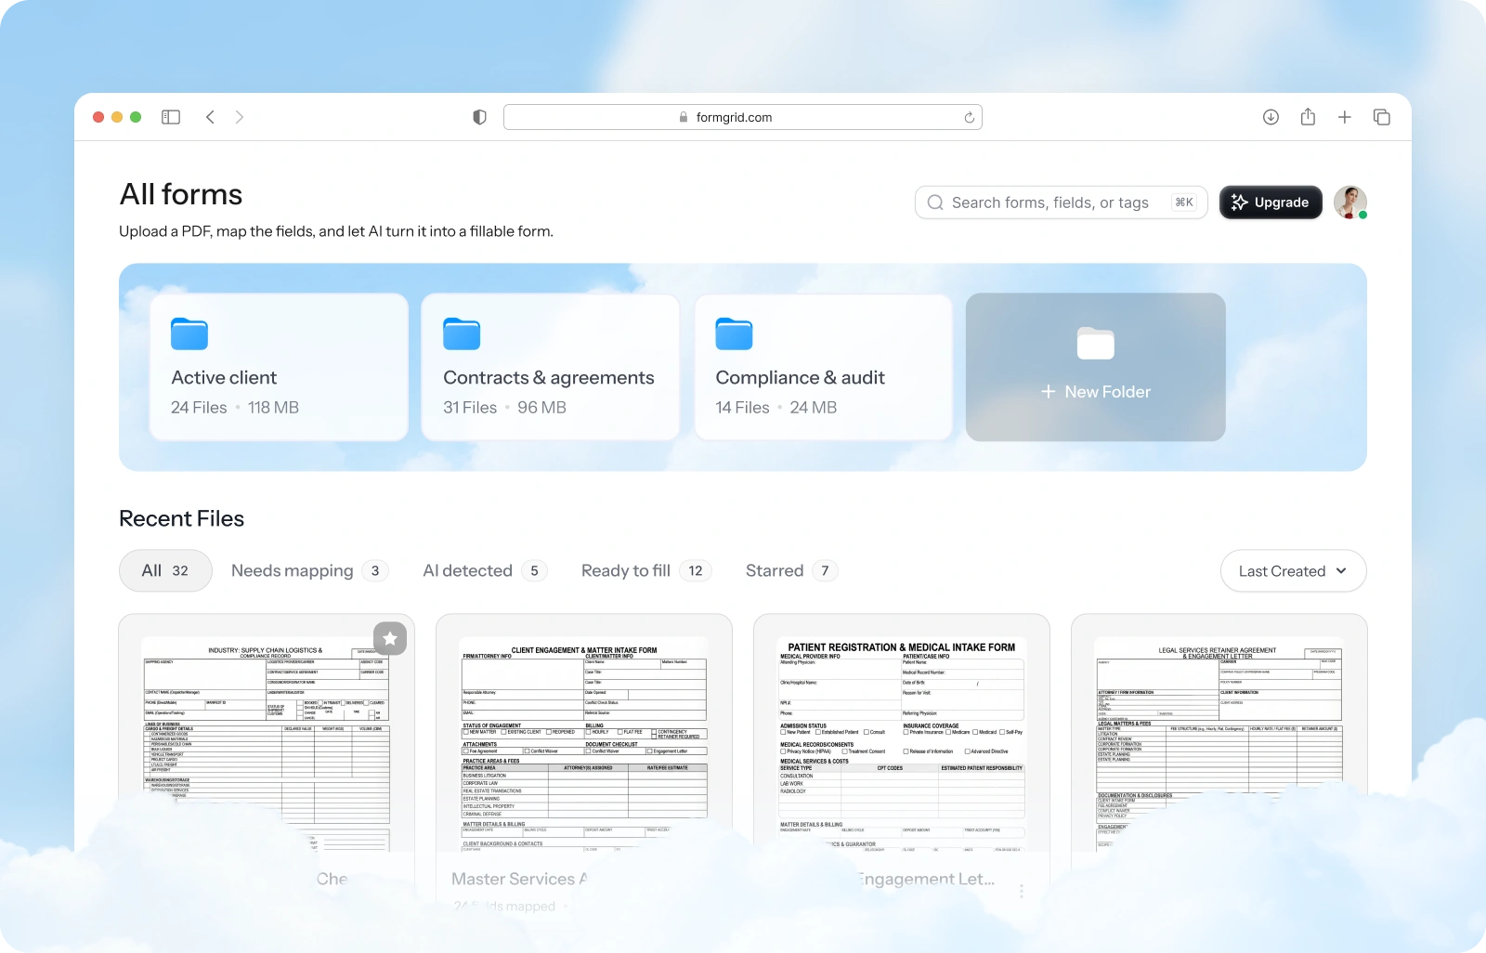Viewport: 1486px width, 953px height.
Task: Toggle the browser sidebar icon
Action: pyautogui.click(x=171, y=117)
